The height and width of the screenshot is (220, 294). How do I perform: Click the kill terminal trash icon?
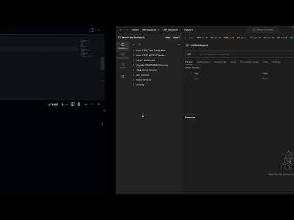pyautogui.click(x=79, y=104)
